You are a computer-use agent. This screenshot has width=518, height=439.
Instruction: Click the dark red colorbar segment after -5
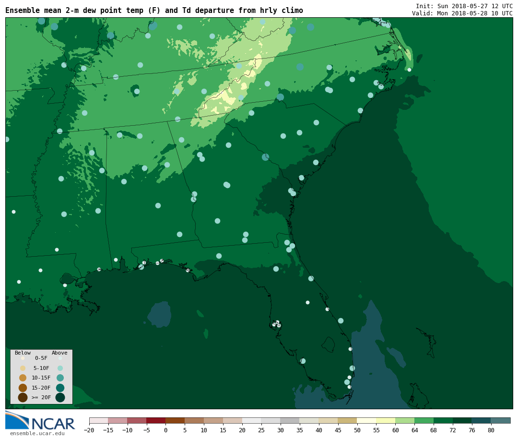[x=156, y=421]
